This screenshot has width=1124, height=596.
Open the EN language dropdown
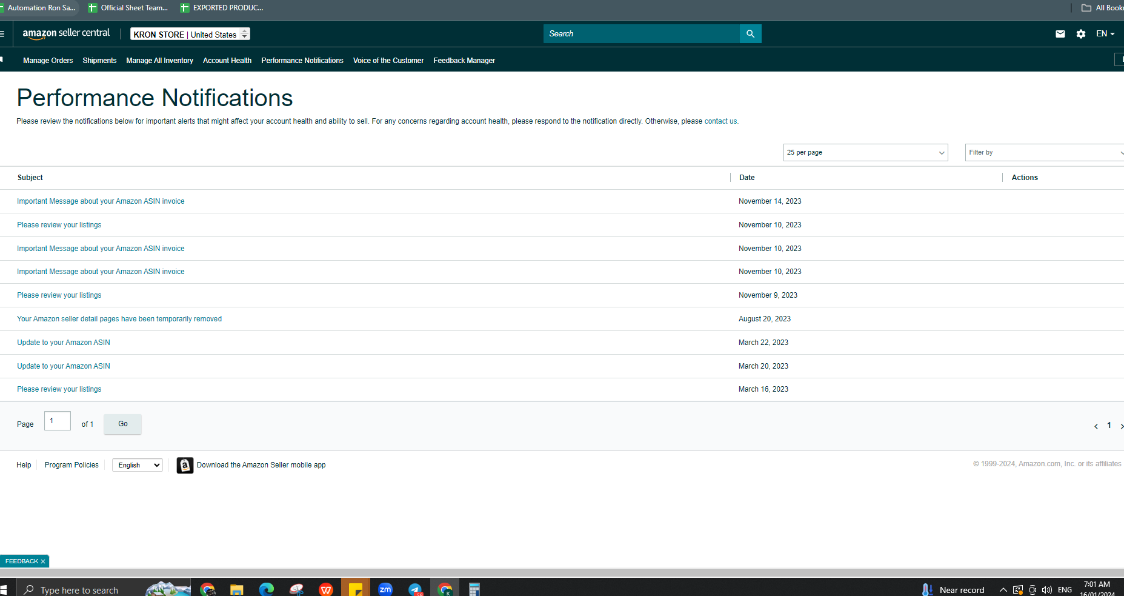[x=1105, y=34]
